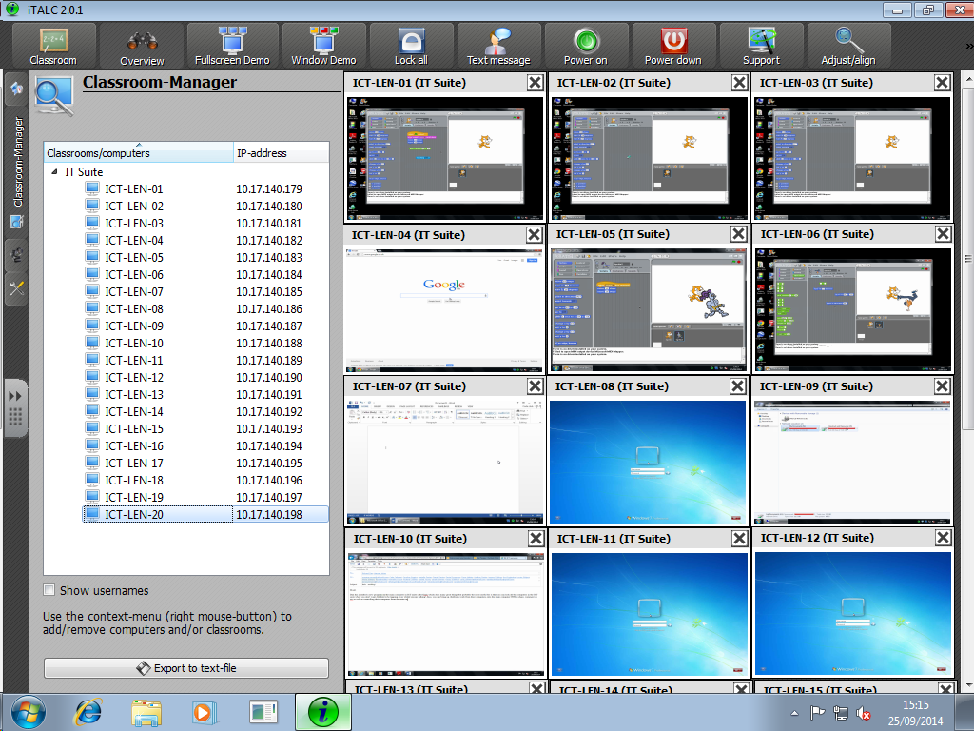Lock all computers
This screenshot has width=974, height=731.
[411, 46]
